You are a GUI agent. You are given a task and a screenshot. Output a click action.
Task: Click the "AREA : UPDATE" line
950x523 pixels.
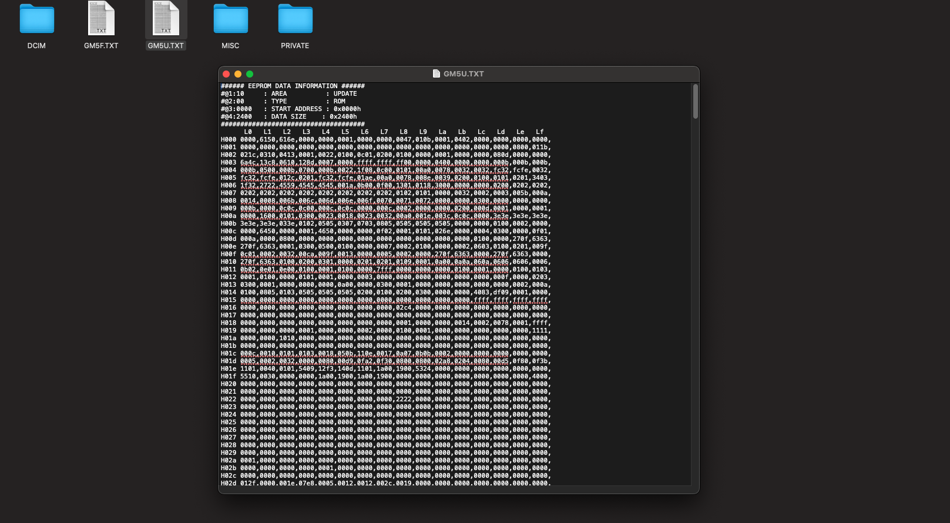289,93
